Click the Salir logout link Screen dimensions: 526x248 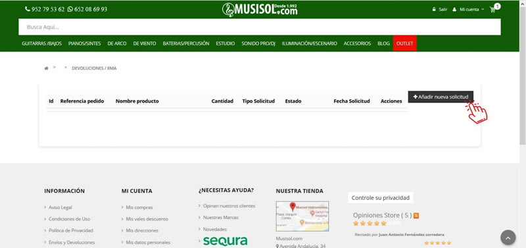[x=442, y=9]
